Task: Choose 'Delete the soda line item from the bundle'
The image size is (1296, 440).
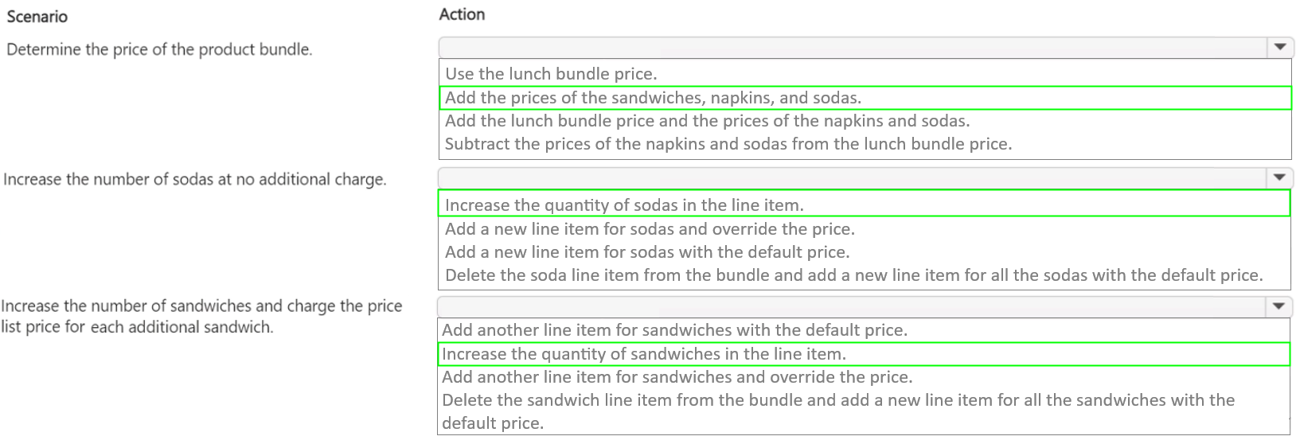Action: pyautogui.click(x=853, y=275)
